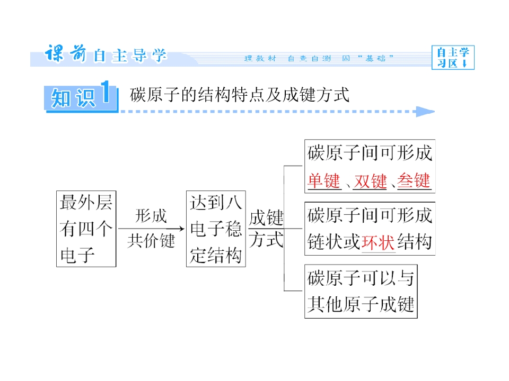509x381 pixels.
Task: Click the 固"基础" text in the banner
Action: click(368, 58)
